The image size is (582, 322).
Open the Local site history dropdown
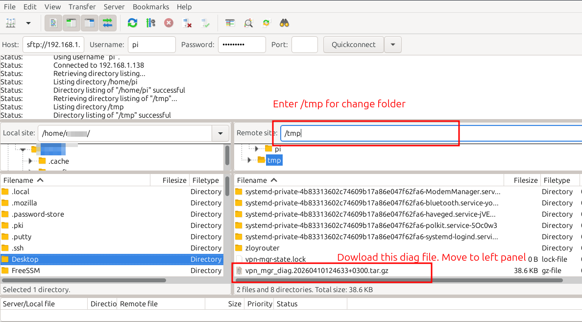pos(220,133)
